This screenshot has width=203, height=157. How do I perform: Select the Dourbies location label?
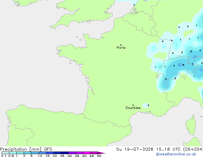click(x=133, y=108)
